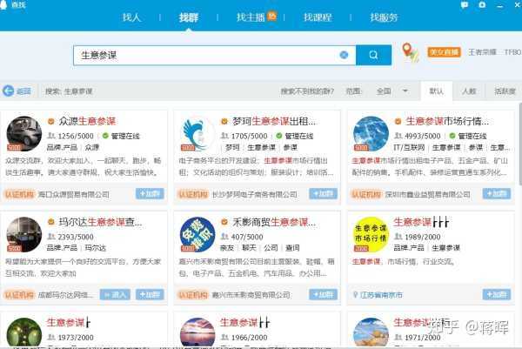
Task: Join 深圳市鑫业益贸易 group via 加群
Action: [497, 194]
